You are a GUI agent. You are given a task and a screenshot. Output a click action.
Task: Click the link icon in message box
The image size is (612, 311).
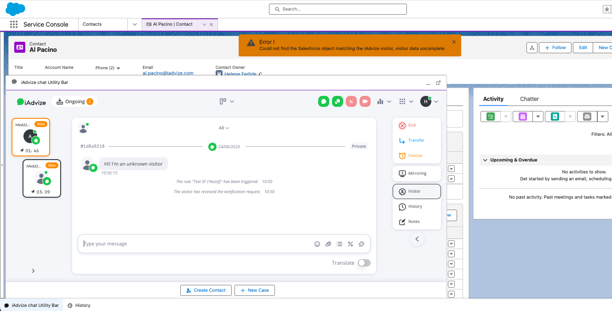coord(361,244)
